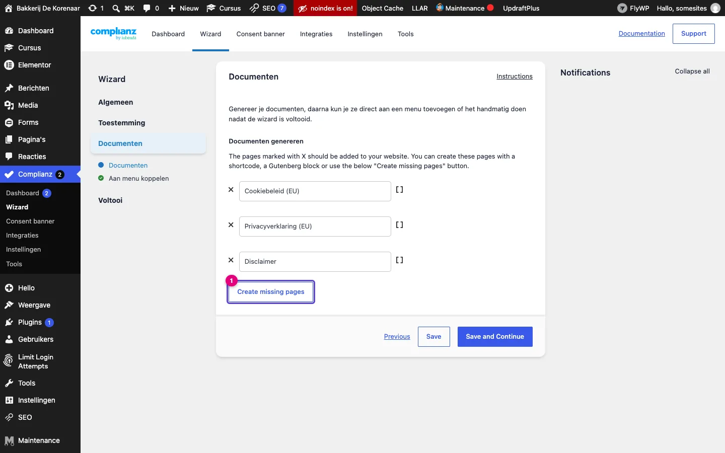Click the Maintenance icon in the sidebar
This screenshot has width=725, height=453.
click(x=9, y=441)
